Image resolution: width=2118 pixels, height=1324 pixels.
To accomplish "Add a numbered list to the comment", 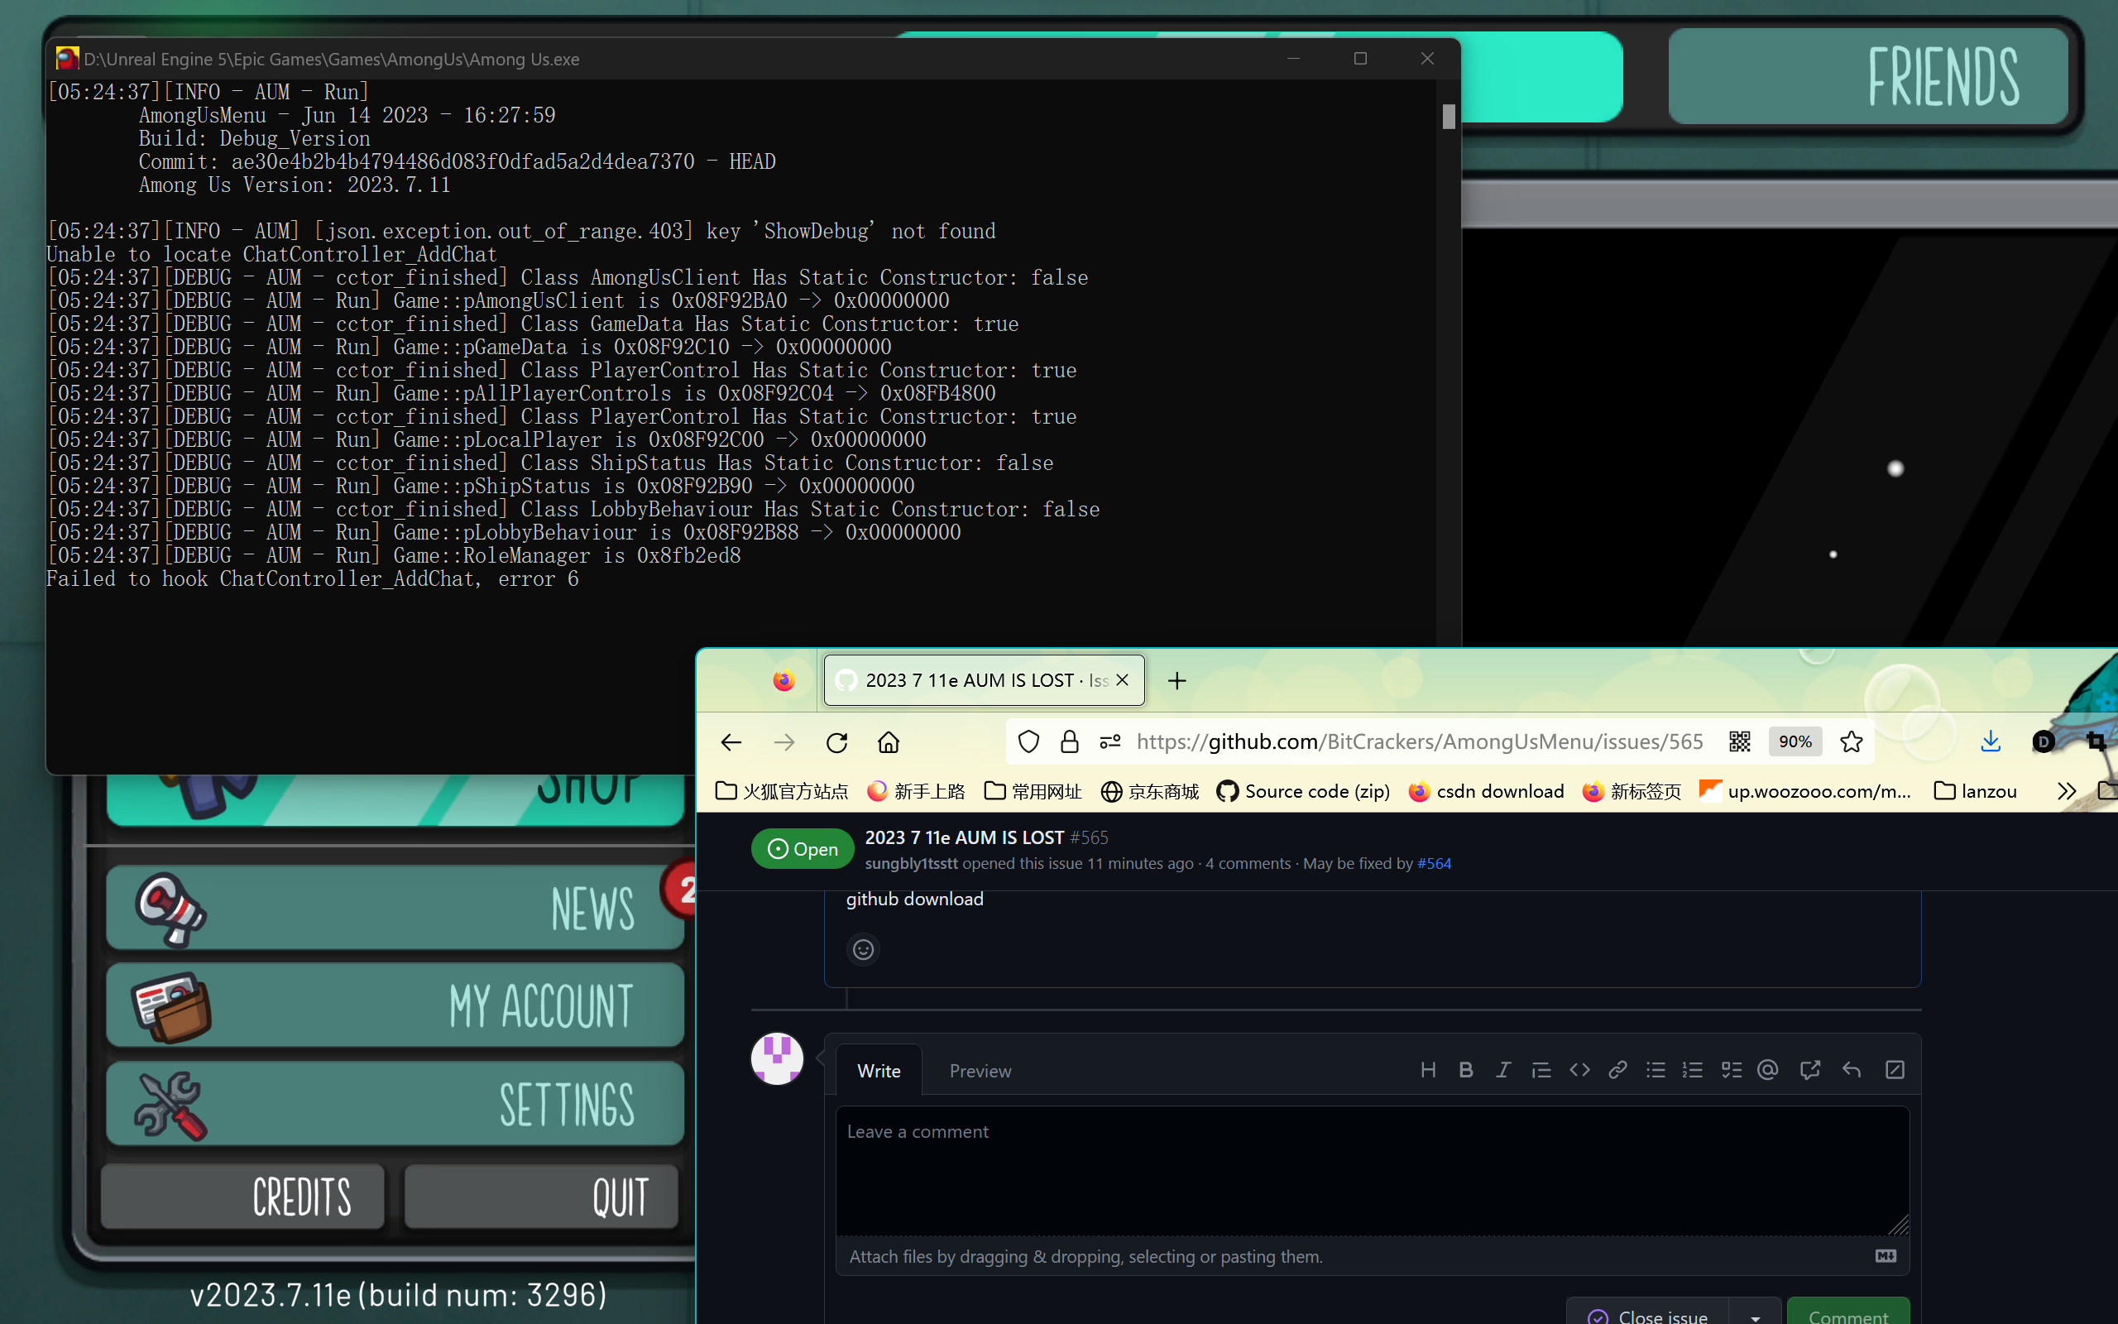I will pyautogui.click(x=1693, y=1069).
